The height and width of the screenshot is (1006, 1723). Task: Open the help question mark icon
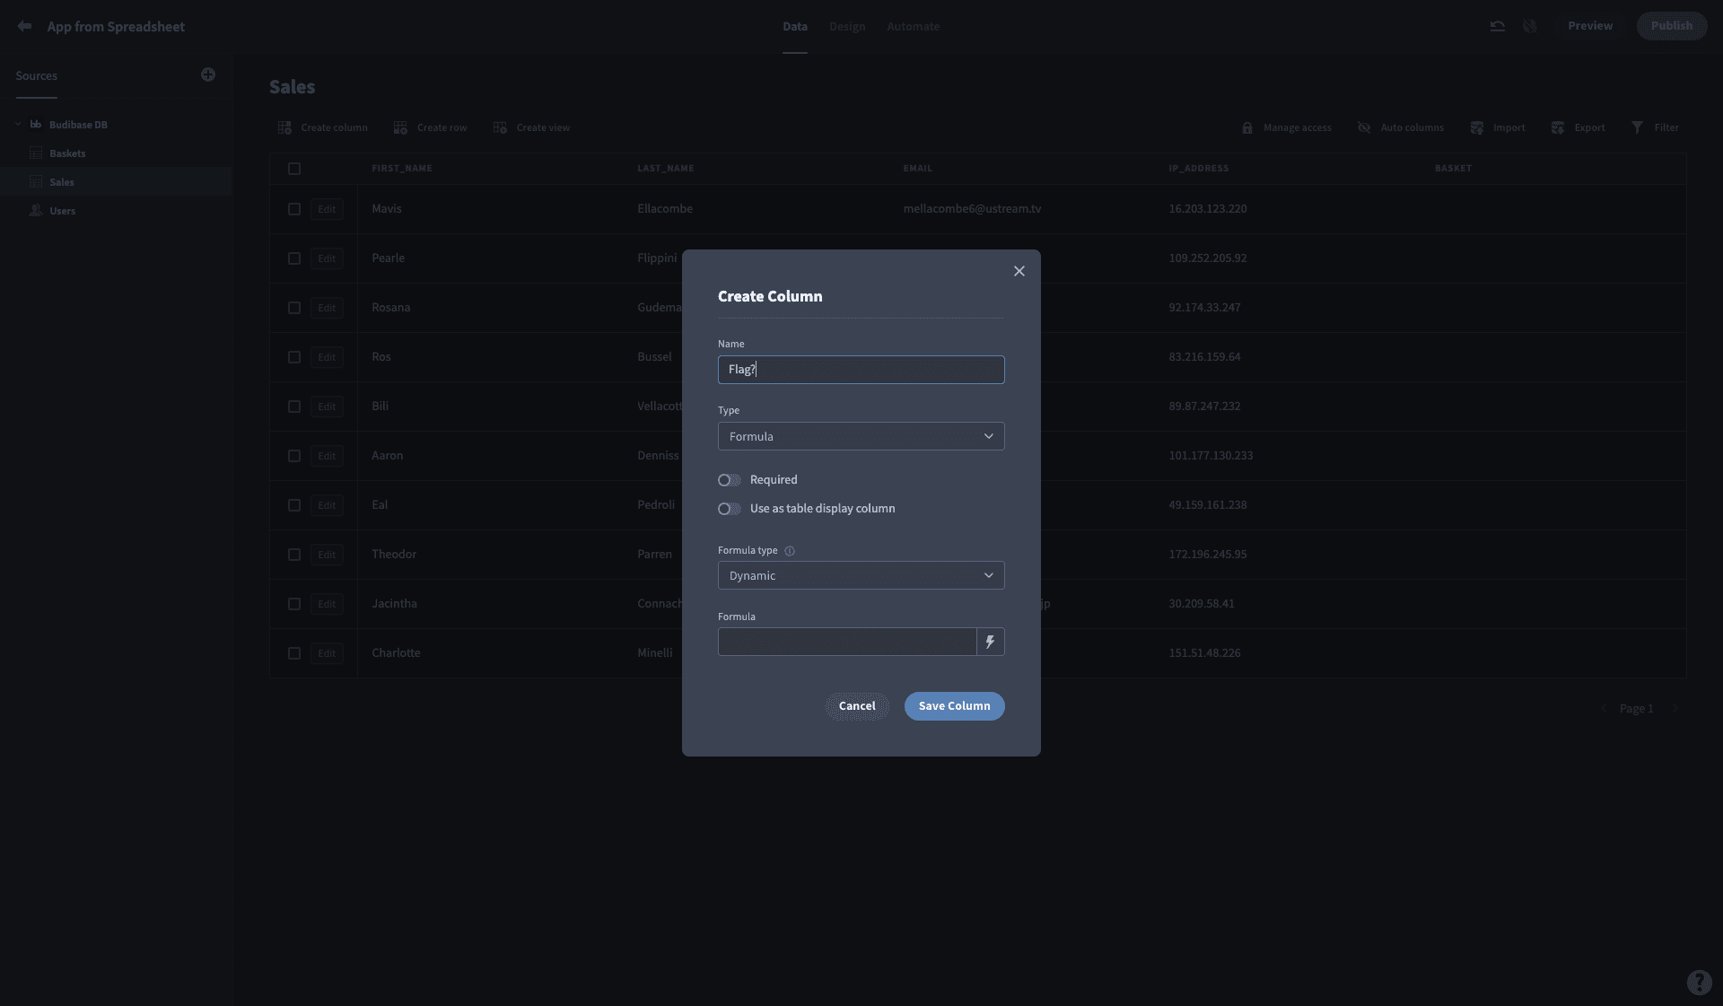(1699, 982)
